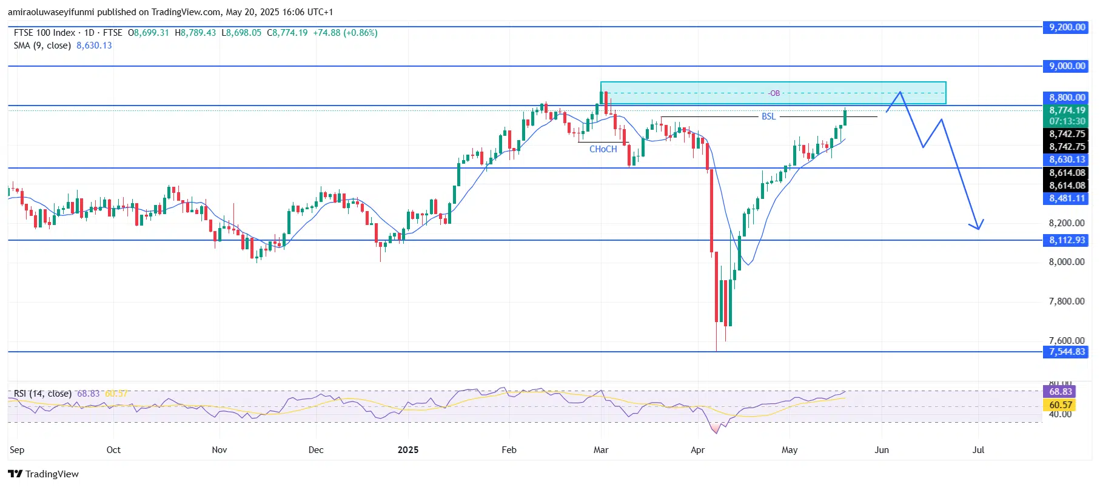Click the 8,112.93 support level label
The height and width of the screenshot is (487, 1100).
coord(1067,240)
